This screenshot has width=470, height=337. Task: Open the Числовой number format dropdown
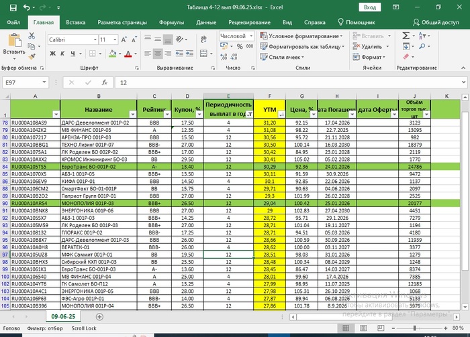tap(251, 36)
